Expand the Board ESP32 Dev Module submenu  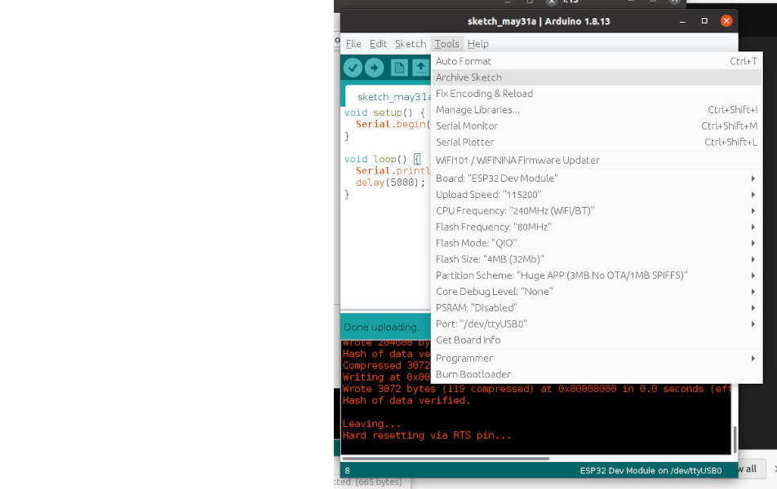(x=597, y=178)
